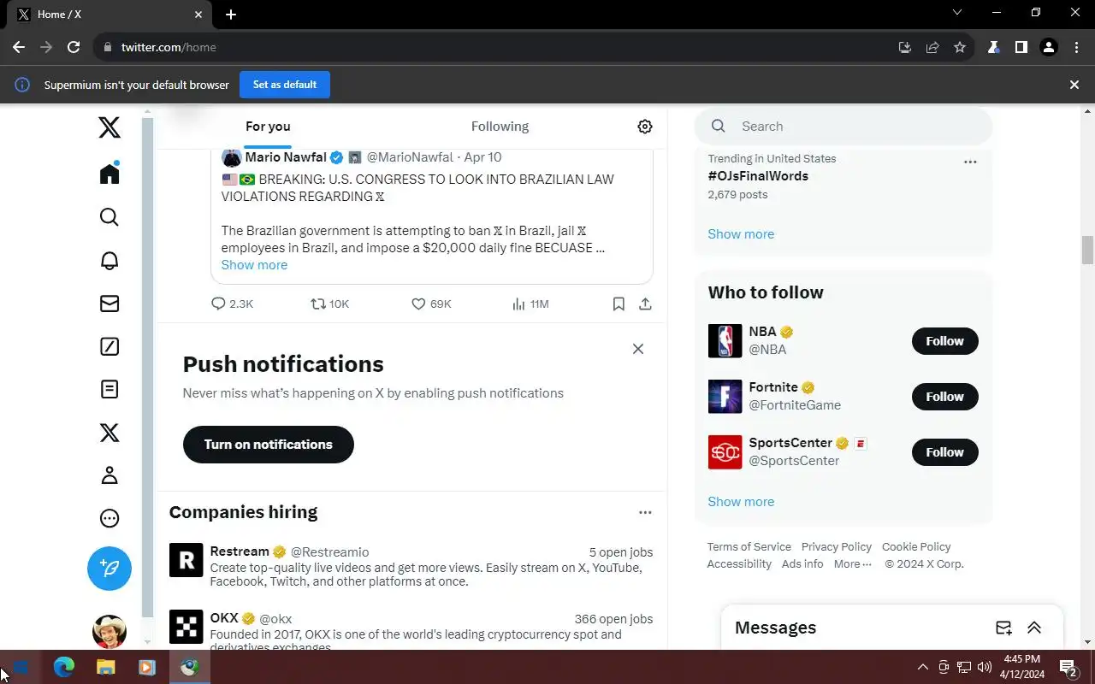Open the More circle icon in sidebar
Screen dimensions: 1095x684
(x=109, y=518)
